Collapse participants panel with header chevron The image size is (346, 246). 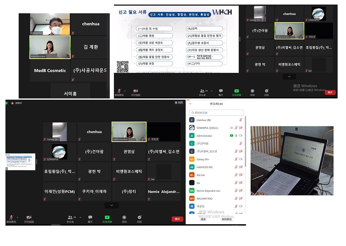pyautogui.click(x=190, y=104)
